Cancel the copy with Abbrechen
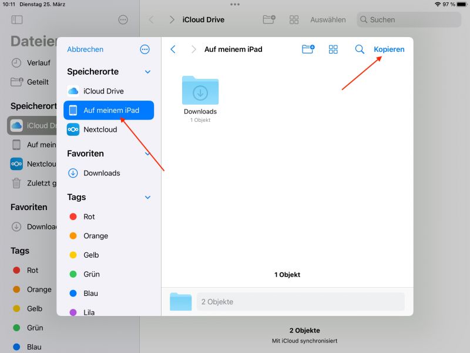470x353 pixels. click(85, 49)
